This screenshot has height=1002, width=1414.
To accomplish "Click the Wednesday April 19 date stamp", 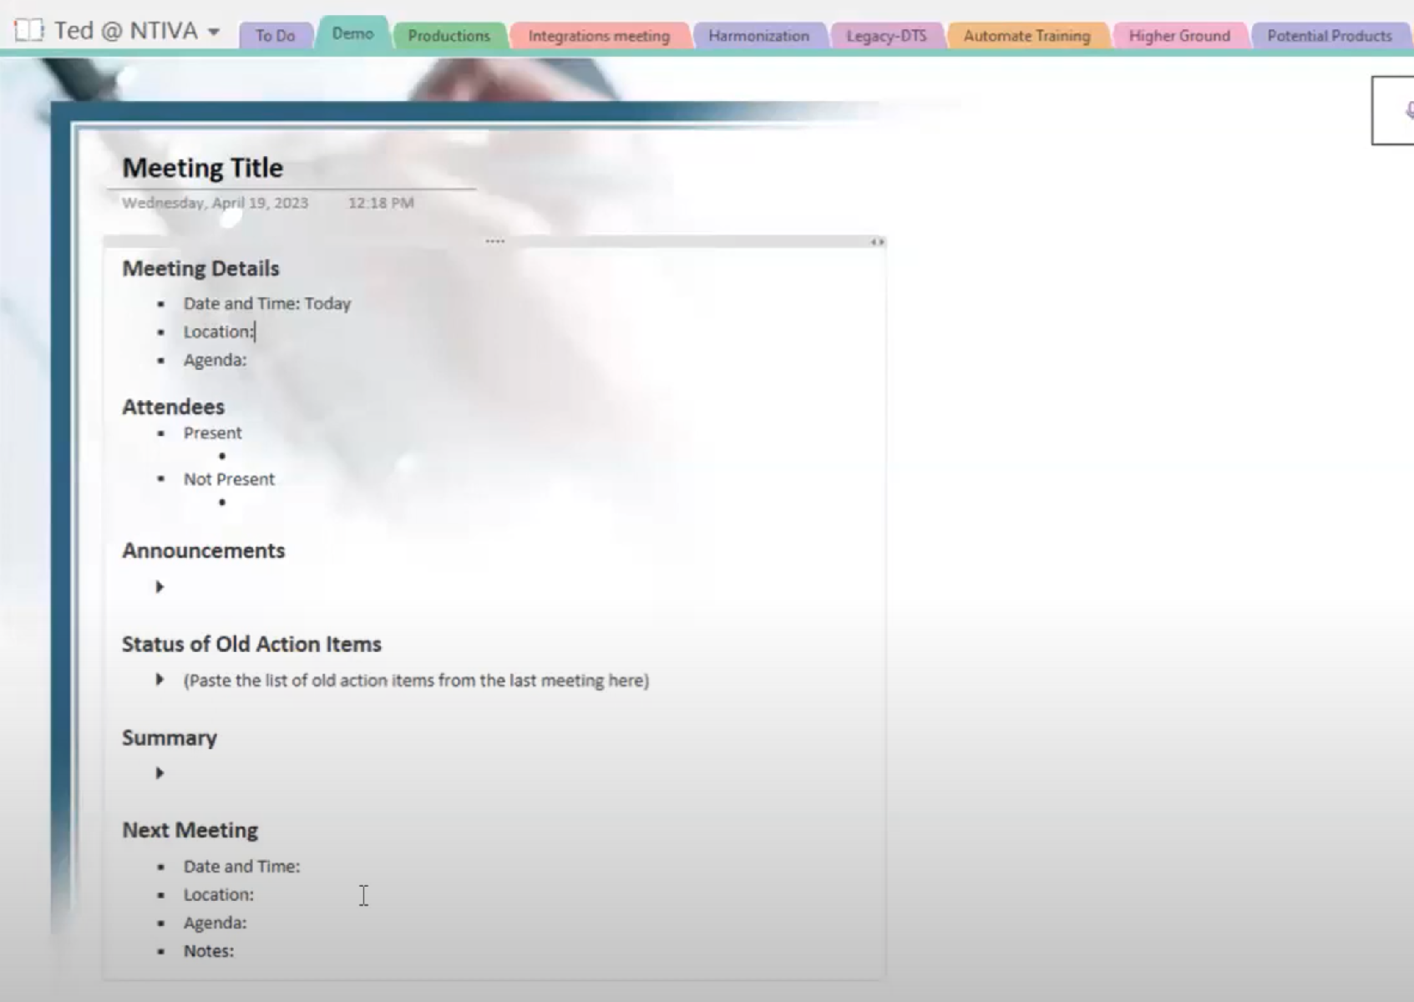I will [x=215, y=202].
